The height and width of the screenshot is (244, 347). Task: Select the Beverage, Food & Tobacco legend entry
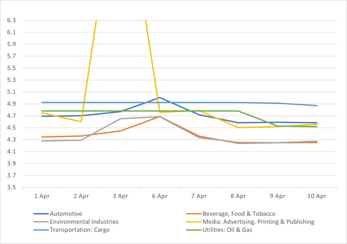pyautogui.click(x=239, y=214)
